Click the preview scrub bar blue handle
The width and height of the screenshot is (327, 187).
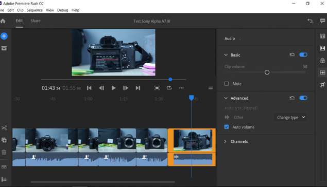pyautogui.click(x=170, y=79)
